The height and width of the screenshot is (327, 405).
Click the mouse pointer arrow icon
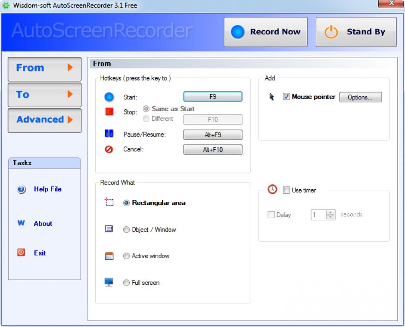tap(271, 97)
